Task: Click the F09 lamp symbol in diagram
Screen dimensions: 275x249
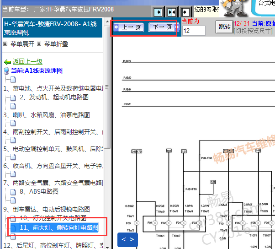Action: (x=137, y=223)
